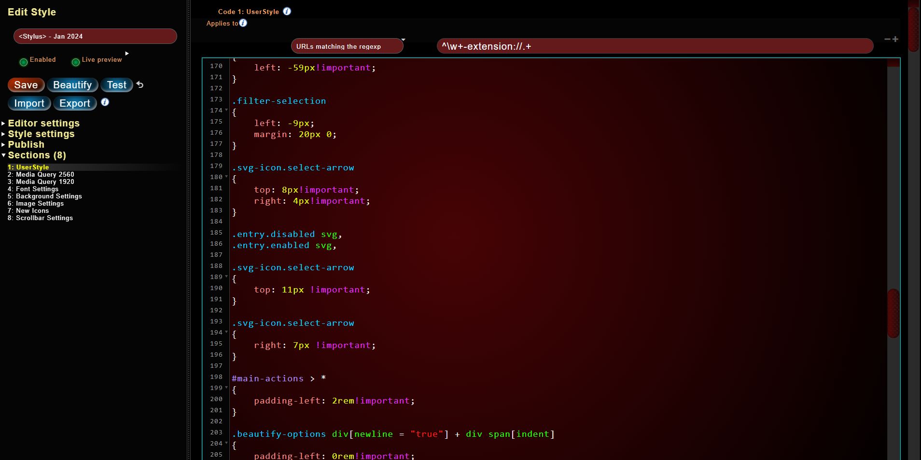Remove the applies-to rule with the minus icon
Screen dimensions: 921x460
[x=887, y=39]
